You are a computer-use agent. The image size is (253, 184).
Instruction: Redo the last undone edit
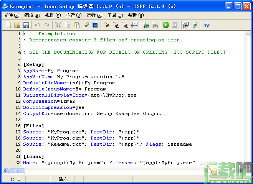tap(47, 25)
